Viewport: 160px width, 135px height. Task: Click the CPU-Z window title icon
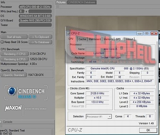click(68, 33)
